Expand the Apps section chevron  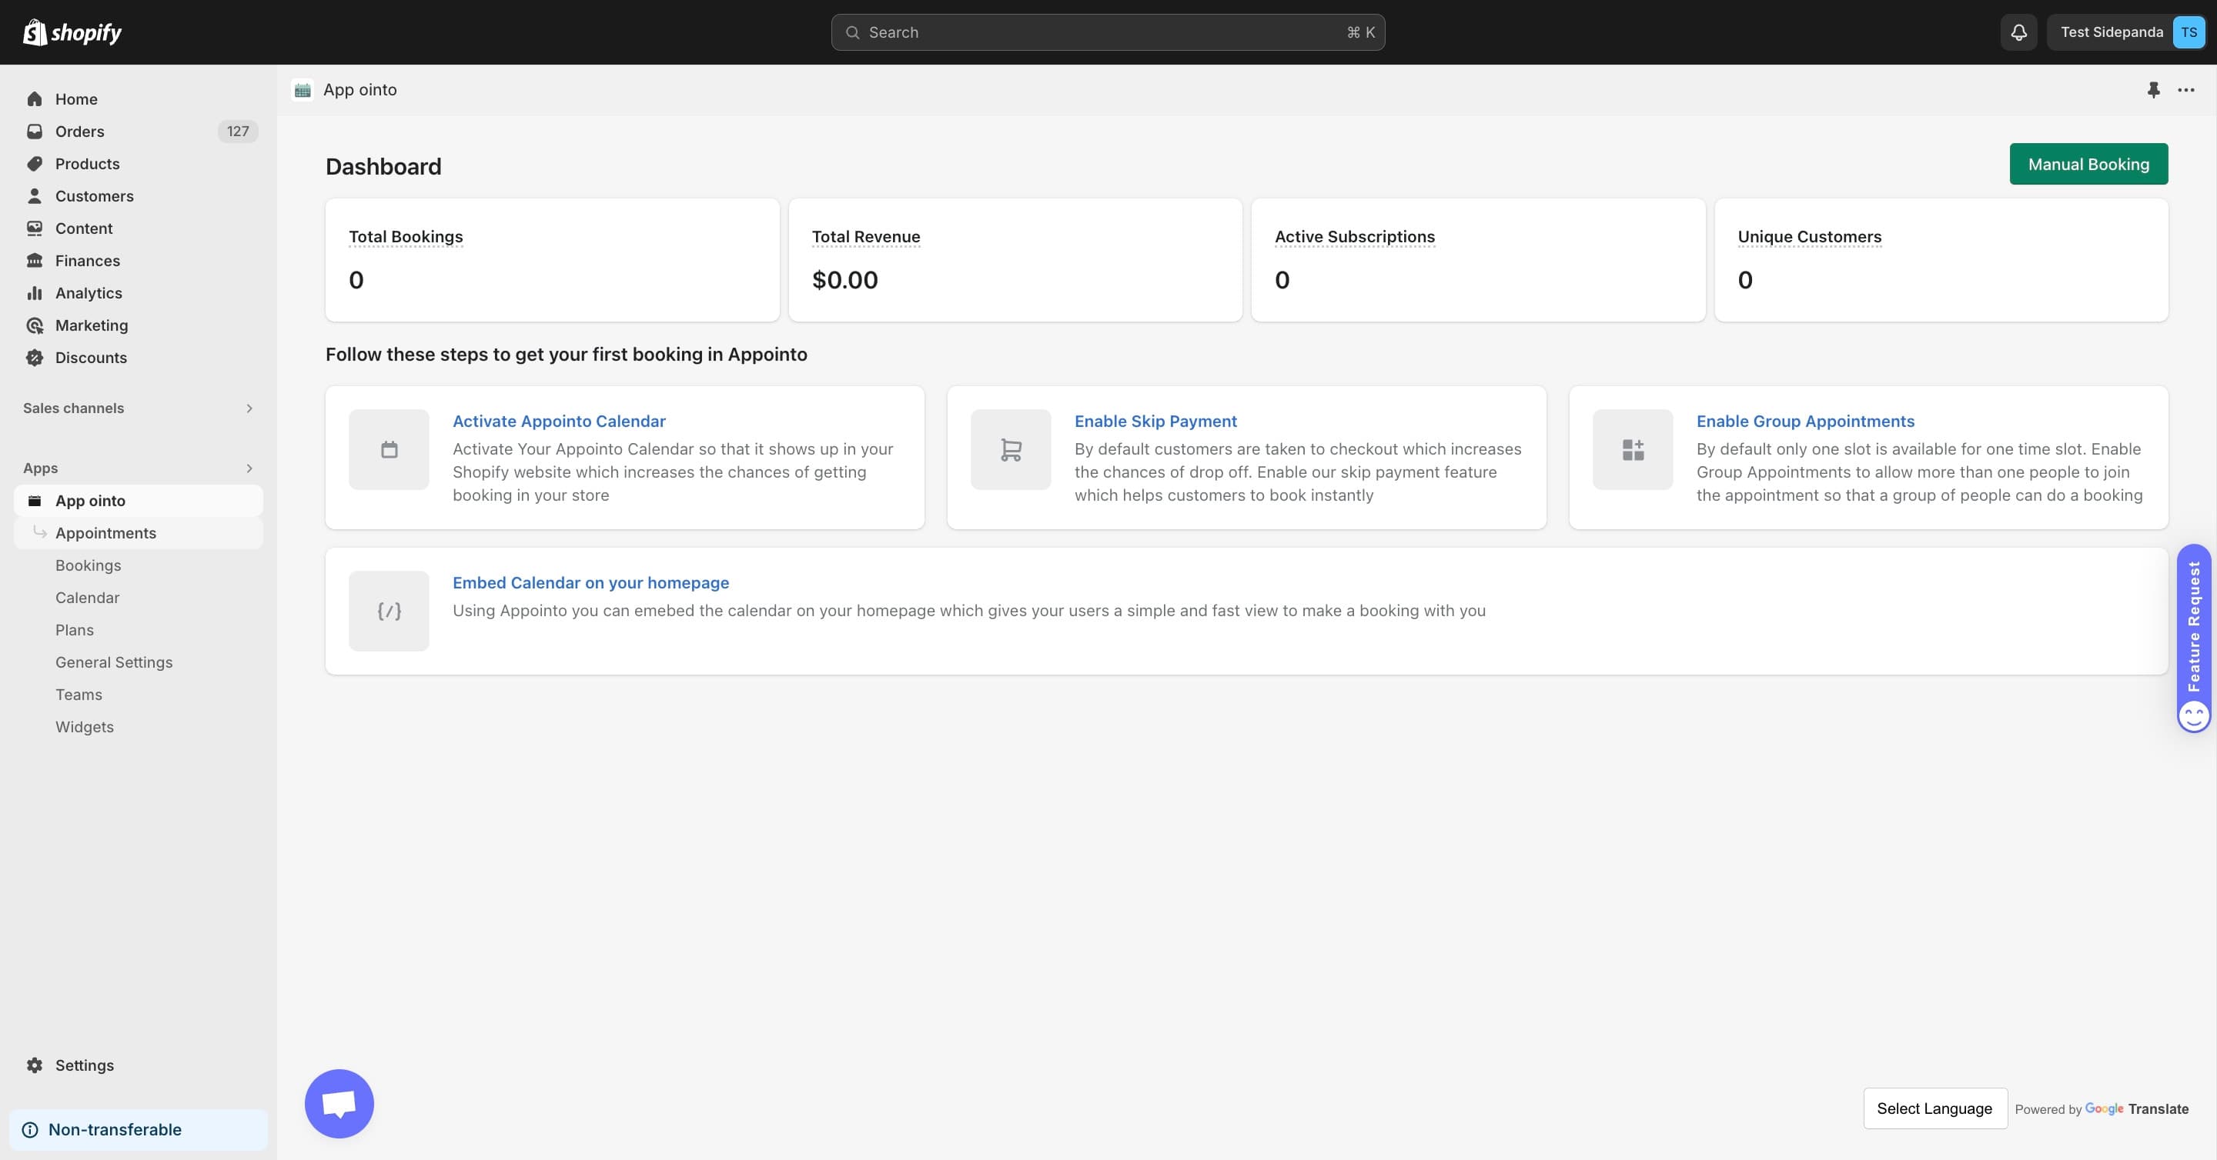[x=249, y=468]
